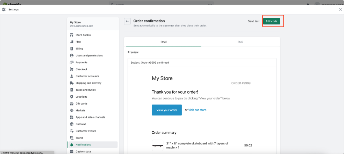344x154 pixels.
Task: Click the Locations pin icon
Action: click(72, 97)
